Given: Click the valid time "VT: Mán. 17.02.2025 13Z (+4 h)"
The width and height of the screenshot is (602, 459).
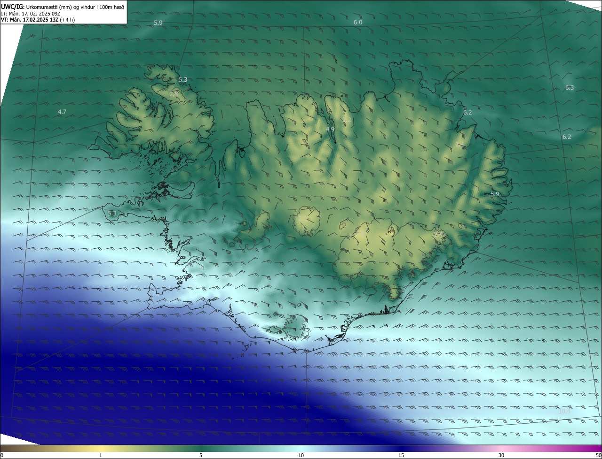Looking at the screenshot, I should (x=38, y=20).
